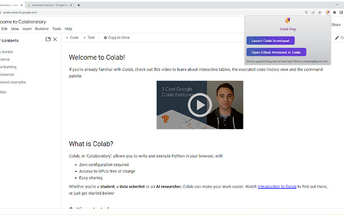Select the 'started' item in contents
Screen dimensions: 344x215
6,52
